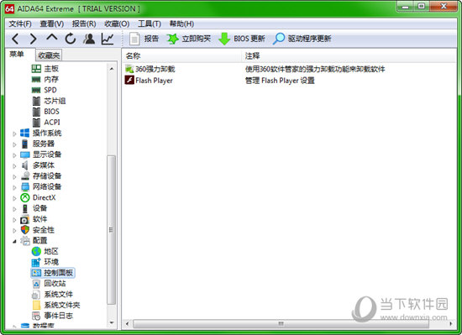Image resolution: width=462 pixels, height=335 pixels.
Task: Select the 控制面板 control panel item
Action: (x=52, y=273)
